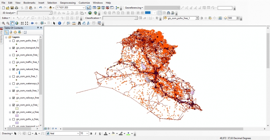Open the Bookmarks menu
Screen dimensions: 270x140
29,3
